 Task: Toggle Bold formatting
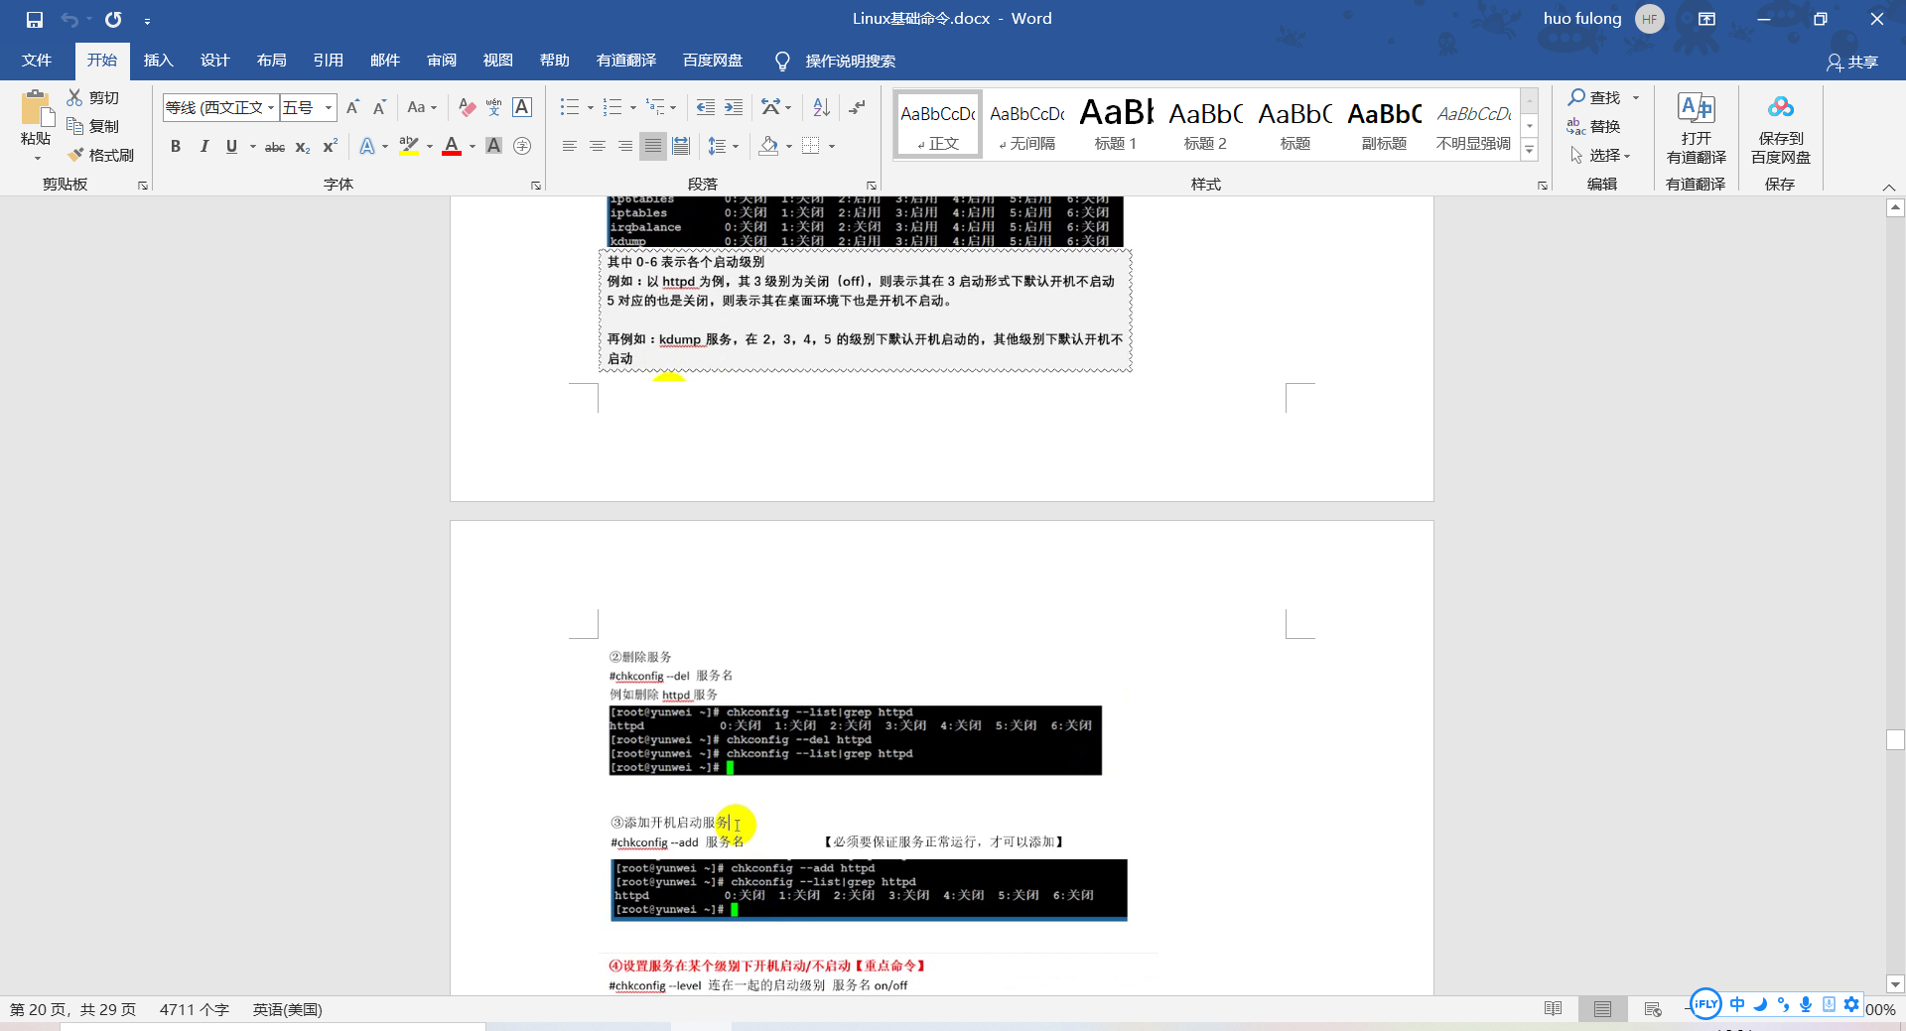pos(176,146)
